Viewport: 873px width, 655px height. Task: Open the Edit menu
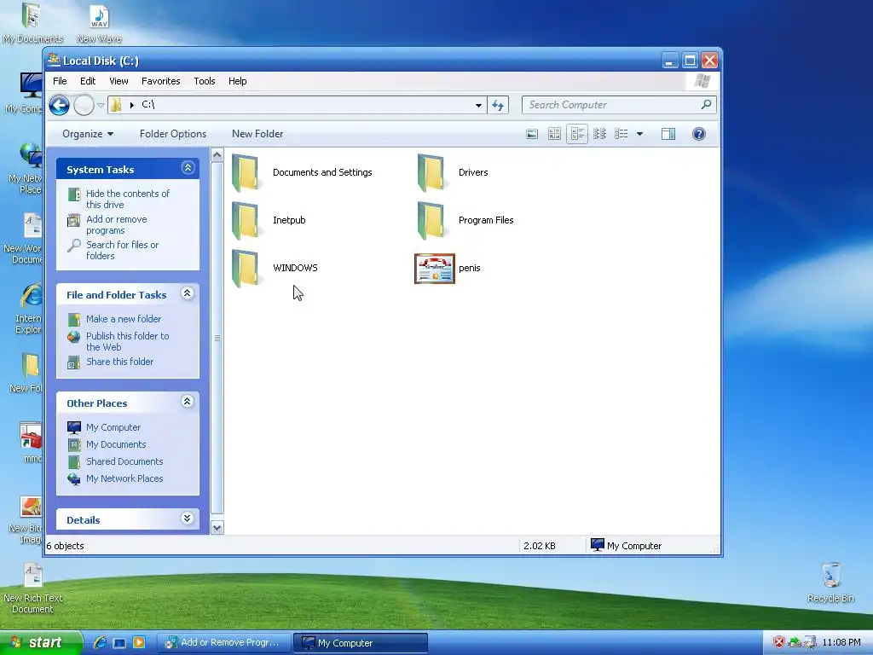click(88, 81)
